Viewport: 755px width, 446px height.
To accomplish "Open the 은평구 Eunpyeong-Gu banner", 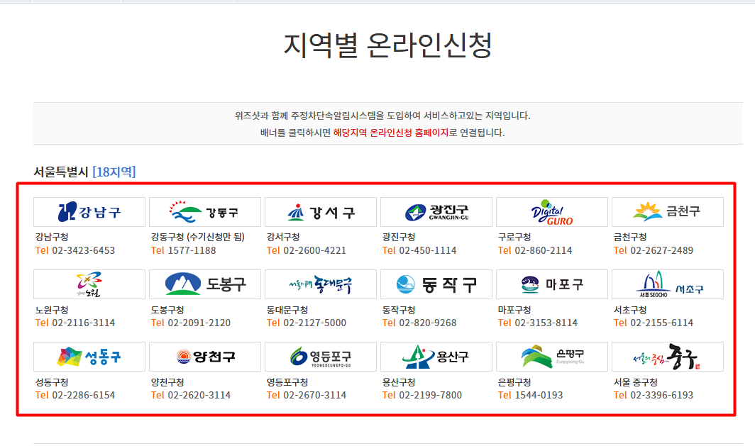I will (x=551, y=357).
